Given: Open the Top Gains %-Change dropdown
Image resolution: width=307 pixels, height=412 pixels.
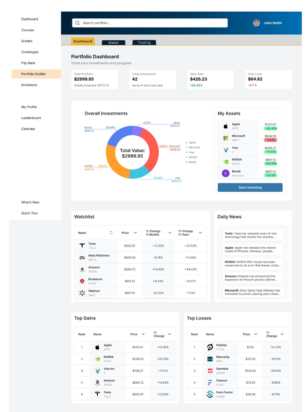Looking at the screenshot, I should point(170,334).
